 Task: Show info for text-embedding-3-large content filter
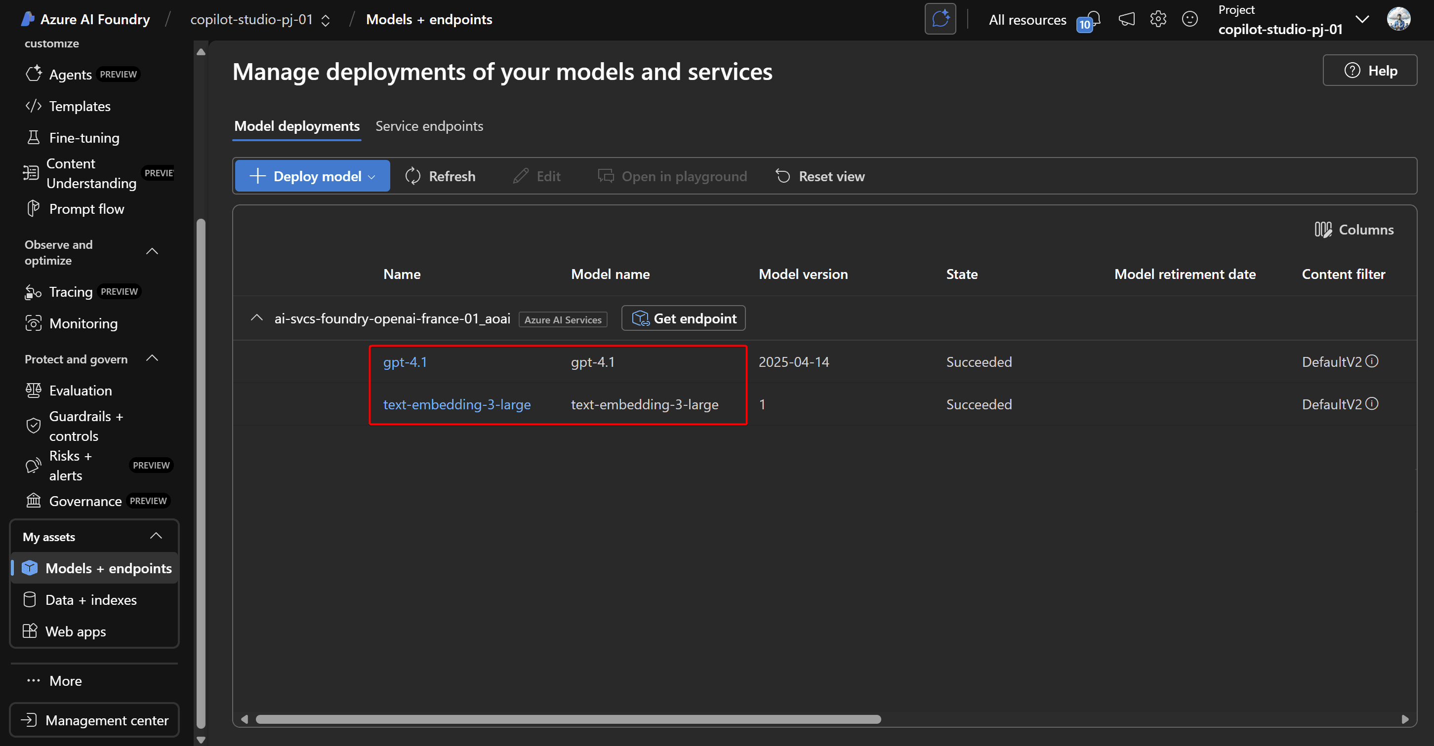pos(1372,403)
